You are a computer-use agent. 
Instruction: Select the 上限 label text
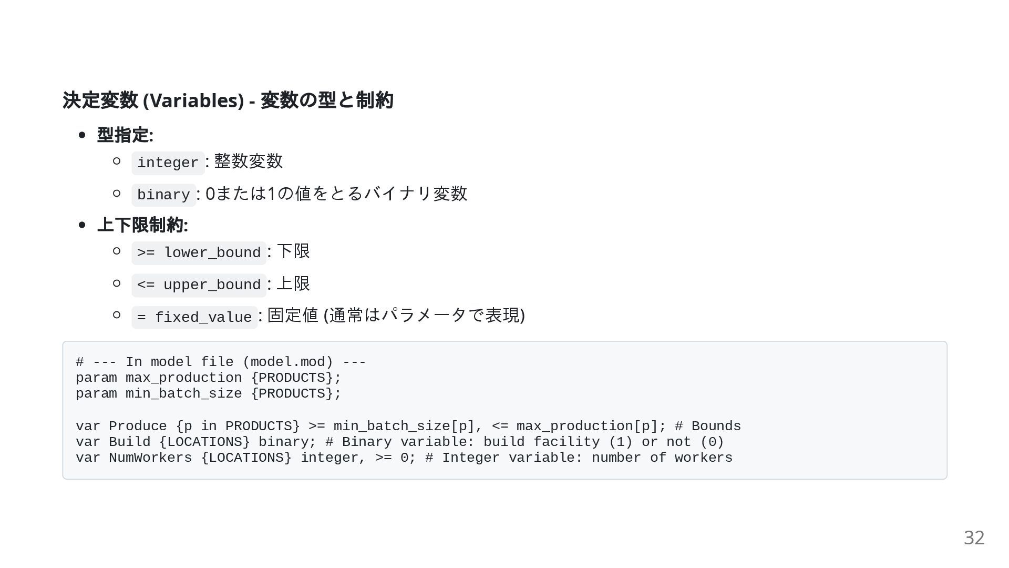tap(293, 283)
